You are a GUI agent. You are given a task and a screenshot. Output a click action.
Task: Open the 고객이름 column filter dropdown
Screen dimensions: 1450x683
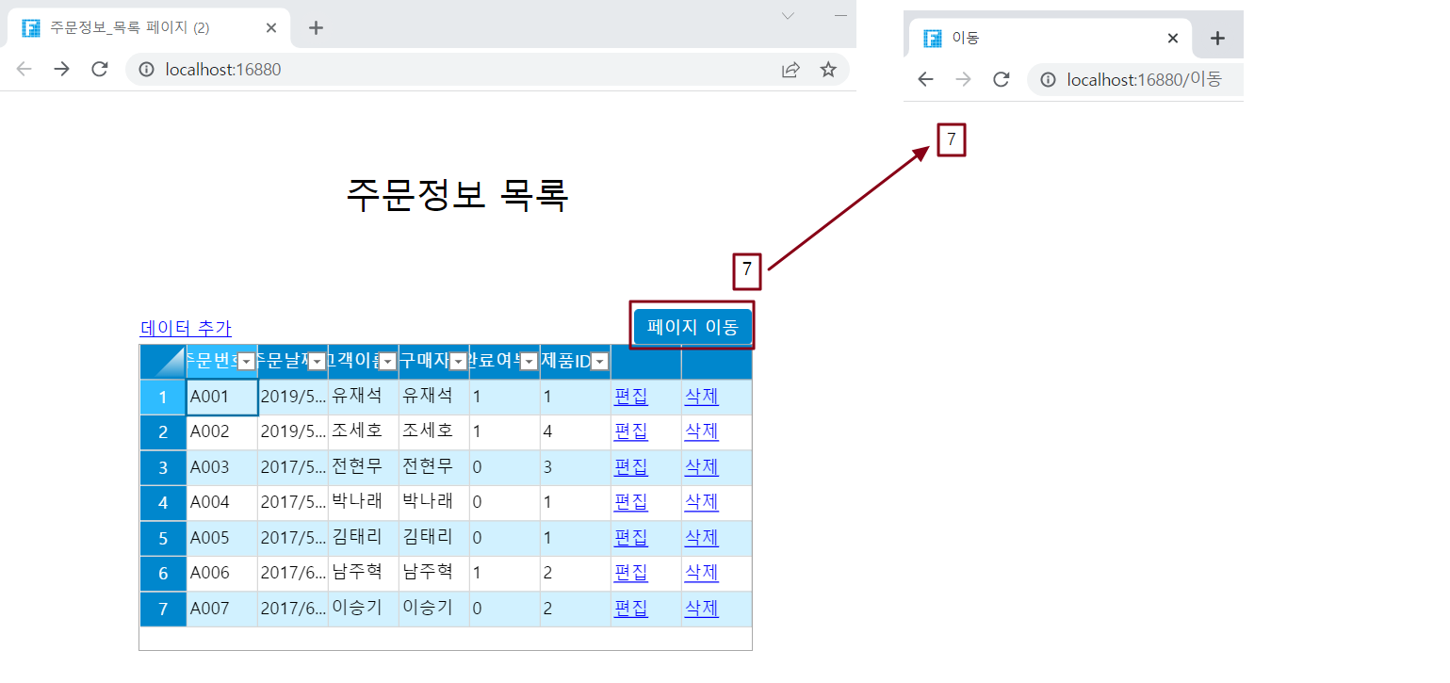(387, 362)
